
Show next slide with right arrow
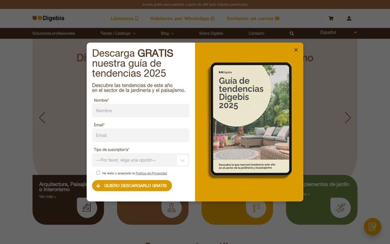[348, 118]
